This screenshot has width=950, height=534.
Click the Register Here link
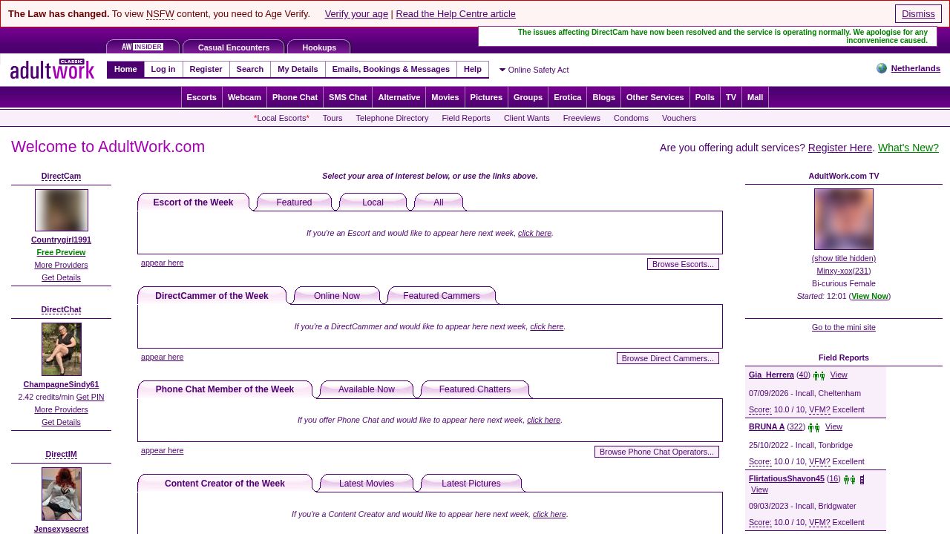[840, 148]
